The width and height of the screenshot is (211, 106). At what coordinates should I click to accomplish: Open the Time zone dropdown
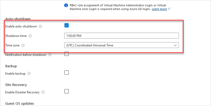pyautogui.click(x=122, y=45)
